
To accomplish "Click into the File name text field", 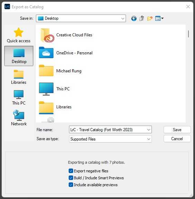I will pyautogui.click(x=108, y=129).
